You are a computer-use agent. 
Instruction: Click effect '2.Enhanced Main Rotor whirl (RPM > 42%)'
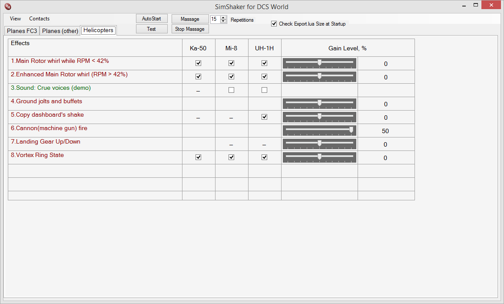click(69, 75)
